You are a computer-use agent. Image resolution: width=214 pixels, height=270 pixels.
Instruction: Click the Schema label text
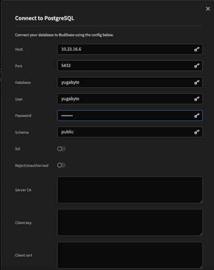click(x=22, y=132)
